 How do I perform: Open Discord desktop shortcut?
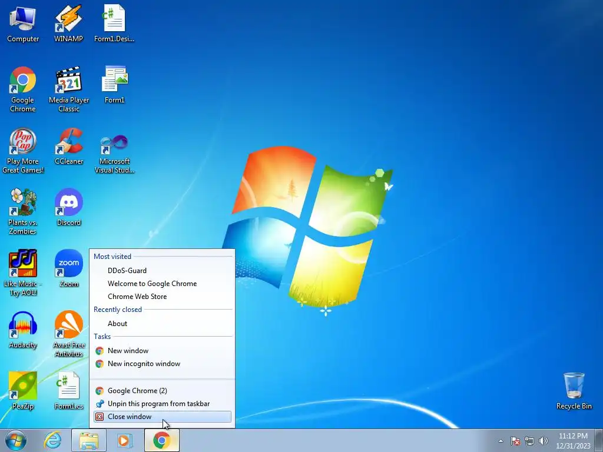[69, 207]
